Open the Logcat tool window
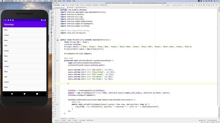 [82, 120]
